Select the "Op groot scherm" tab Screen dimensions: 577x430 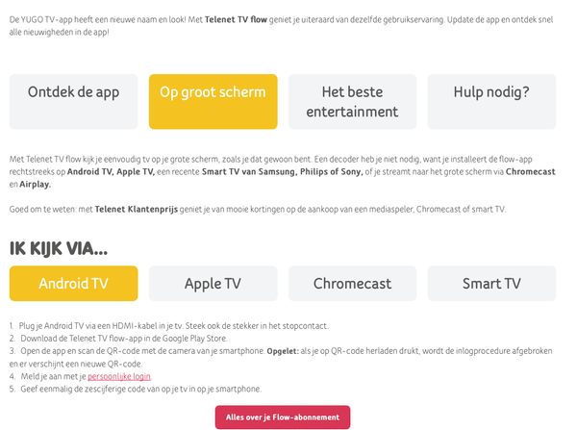[x=213, y=101]
